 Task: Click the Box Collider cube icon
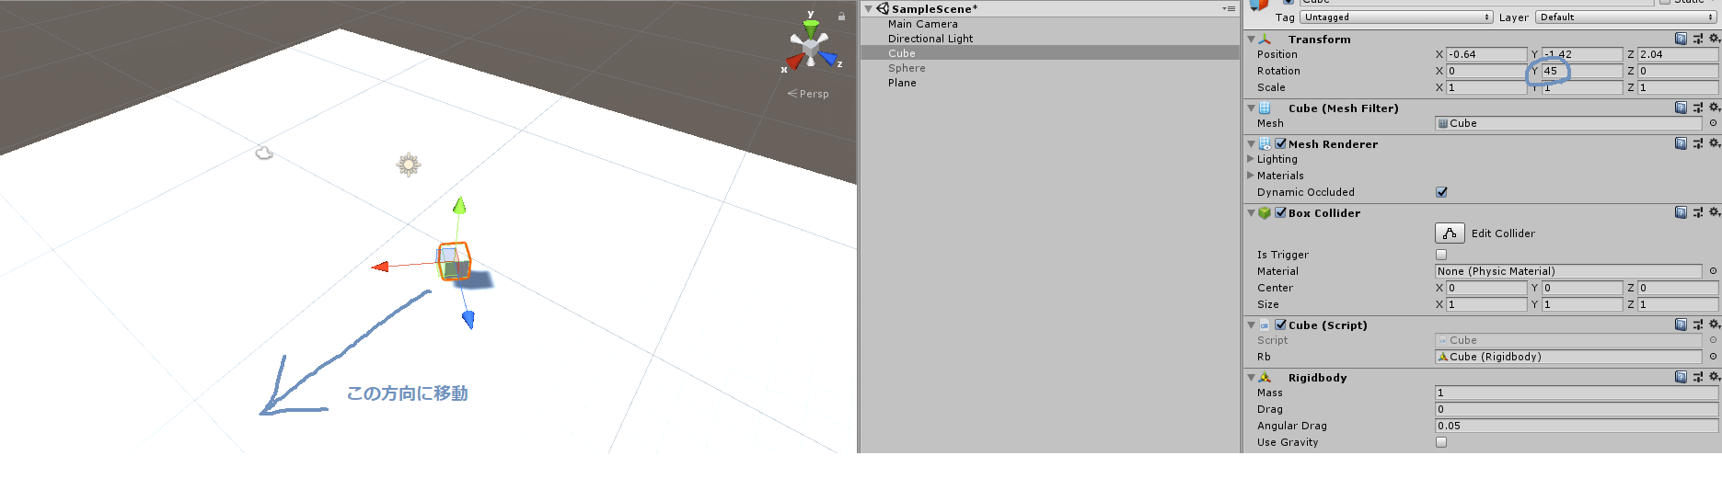1265,212
